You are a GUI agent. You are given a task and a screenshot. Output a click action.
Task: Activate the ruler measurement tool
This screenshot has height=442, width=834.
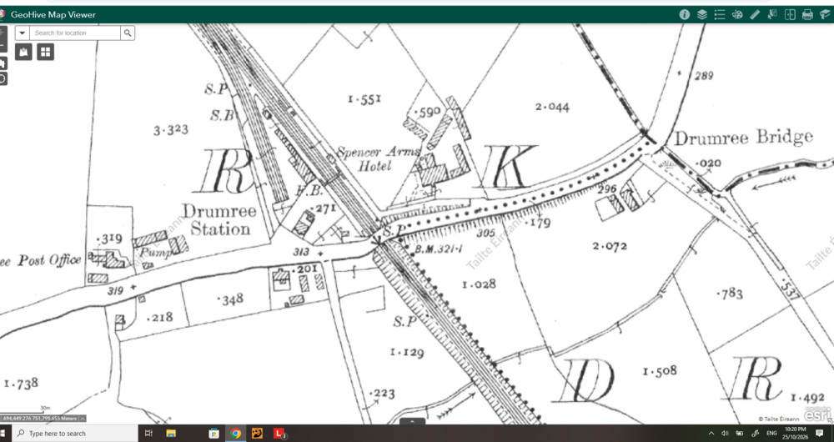coord(755,14)
